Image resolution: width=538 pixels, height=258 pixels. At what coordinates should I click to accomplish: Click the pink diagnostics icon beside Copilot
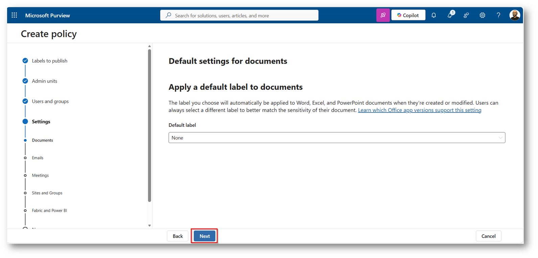(383, 15)
